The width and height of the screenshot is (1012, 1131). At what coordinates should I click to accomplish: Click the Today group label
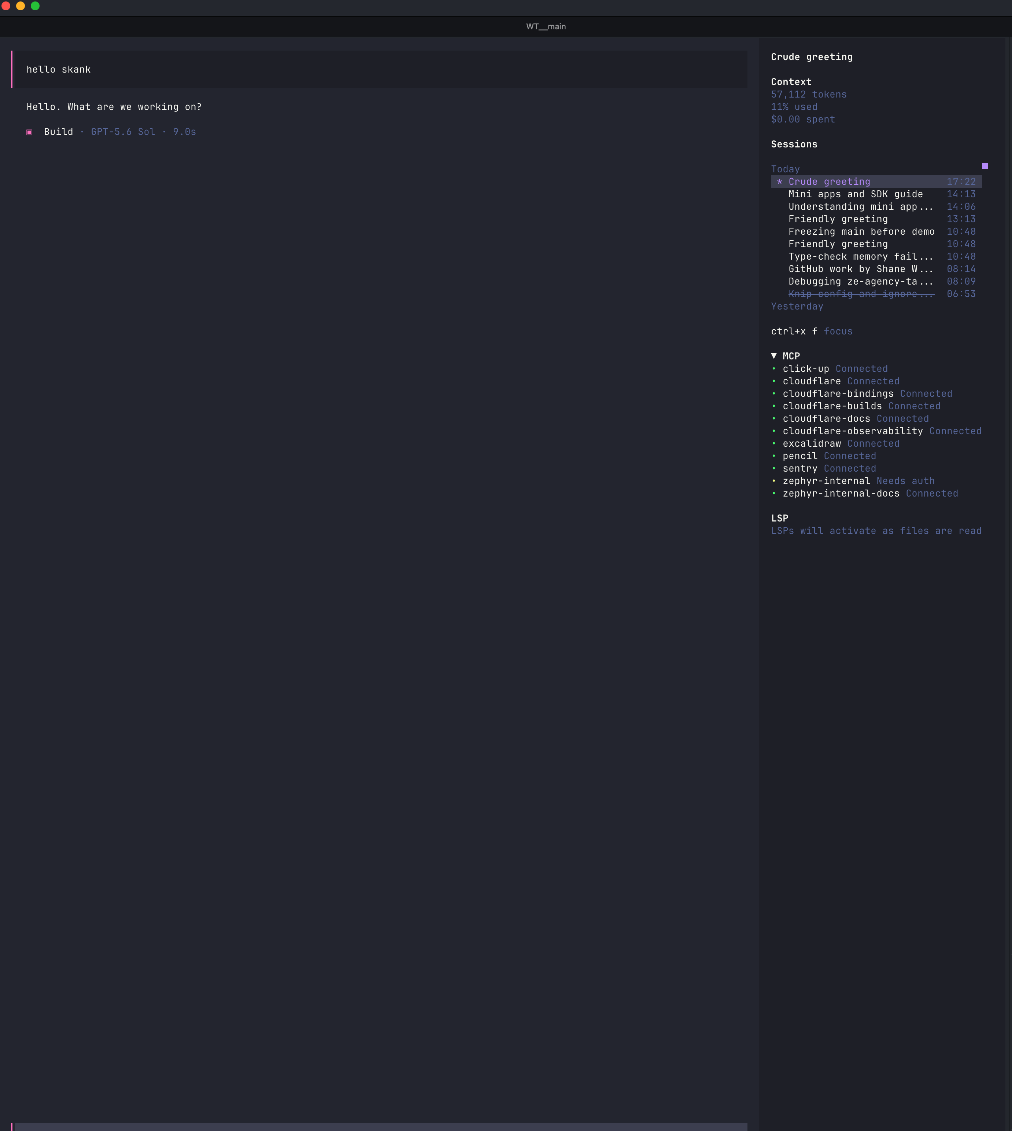pyautogui.click(x=785, y=169)
